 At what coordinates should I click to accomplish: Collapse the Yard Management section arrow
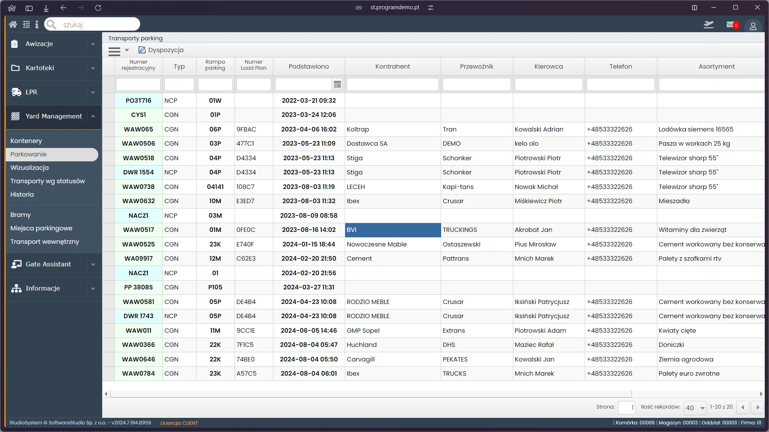point(93,116)
